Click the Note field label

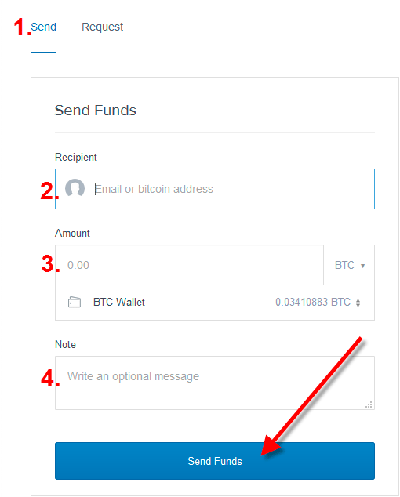(x=65, y=344)
